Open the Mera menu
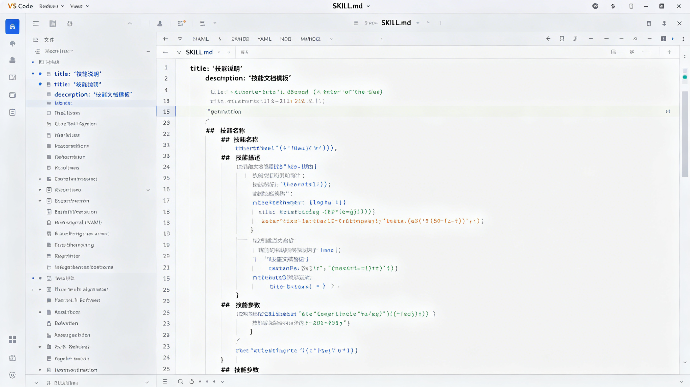The height and width of the screenshot is (387, 690). tap(80, 6)
